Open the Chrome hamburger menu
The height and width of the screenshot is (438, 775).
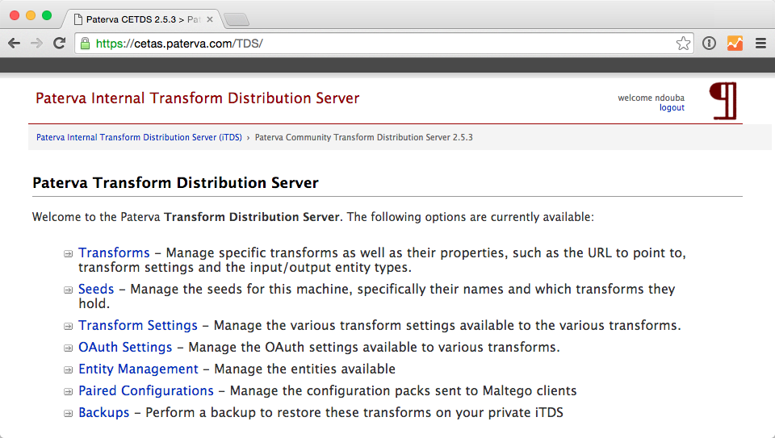click(760, 44)
